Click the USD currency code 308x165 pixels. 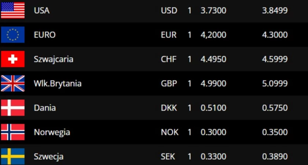(x=169, y=11)
